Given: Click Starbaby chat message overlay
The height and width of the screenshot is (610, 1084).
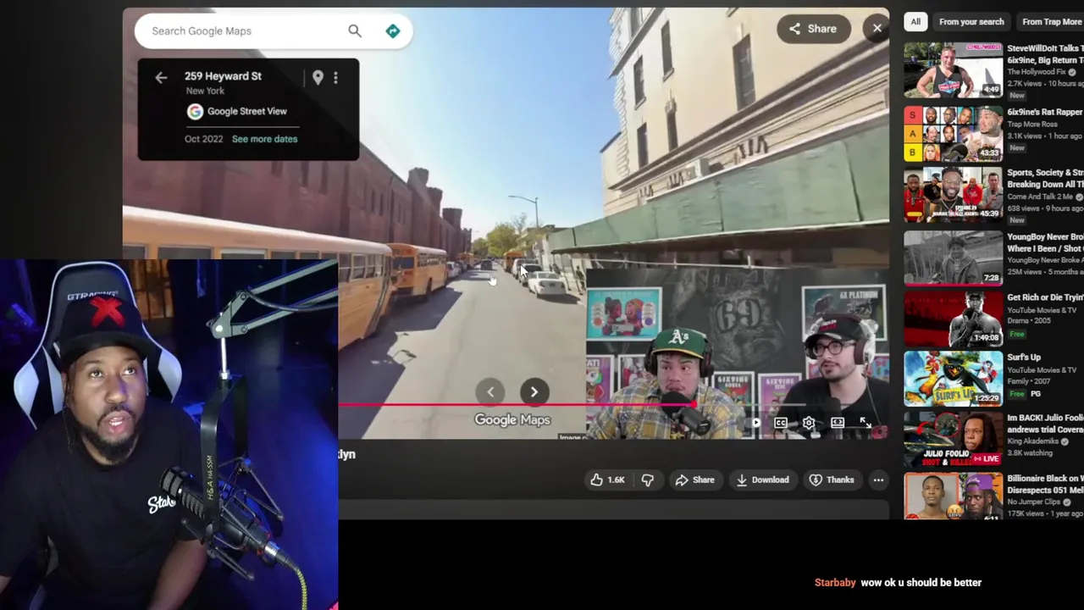Looking at the screenshot, I should [x=898, y=583].
